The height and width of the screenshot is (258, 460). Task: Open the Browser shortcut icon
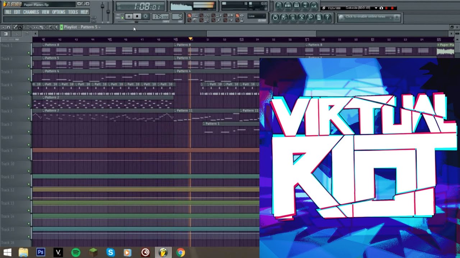coord(305,5)
